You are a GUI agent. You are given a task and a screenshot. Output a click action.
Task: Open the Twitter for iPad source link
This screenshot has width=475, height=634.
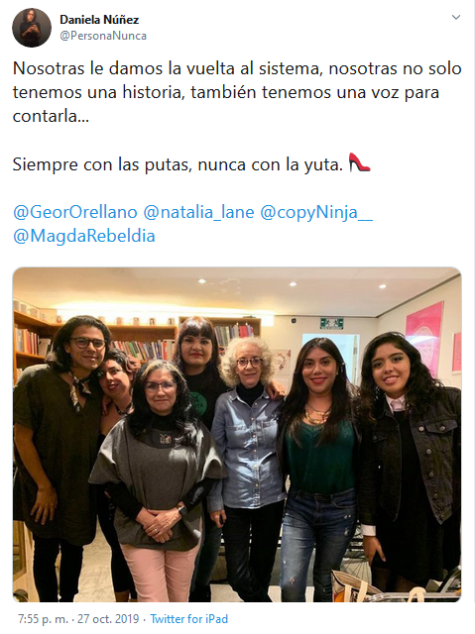(189, 618)
